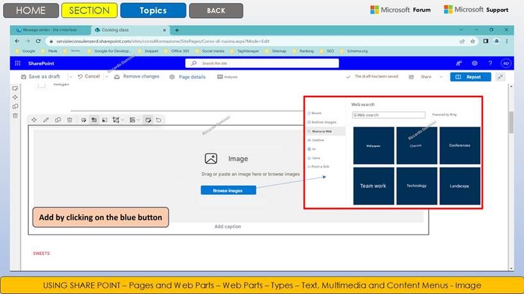
Task: Select Ricerca su Web sidebar item
Action: pyautogui.click(x=326, y=131)
